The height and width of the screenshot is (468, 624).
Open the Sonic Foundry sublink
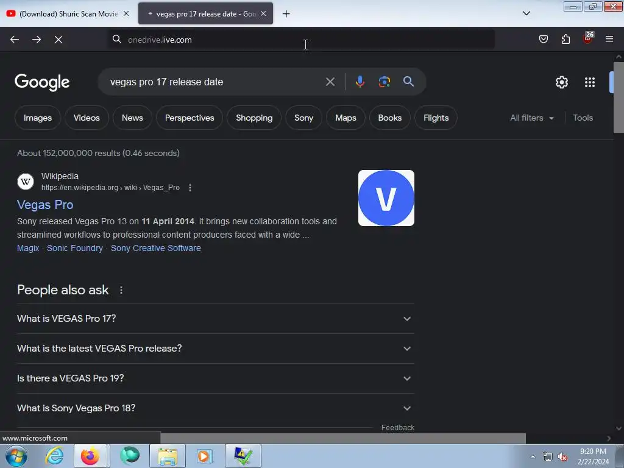click(x=75, y=248)
